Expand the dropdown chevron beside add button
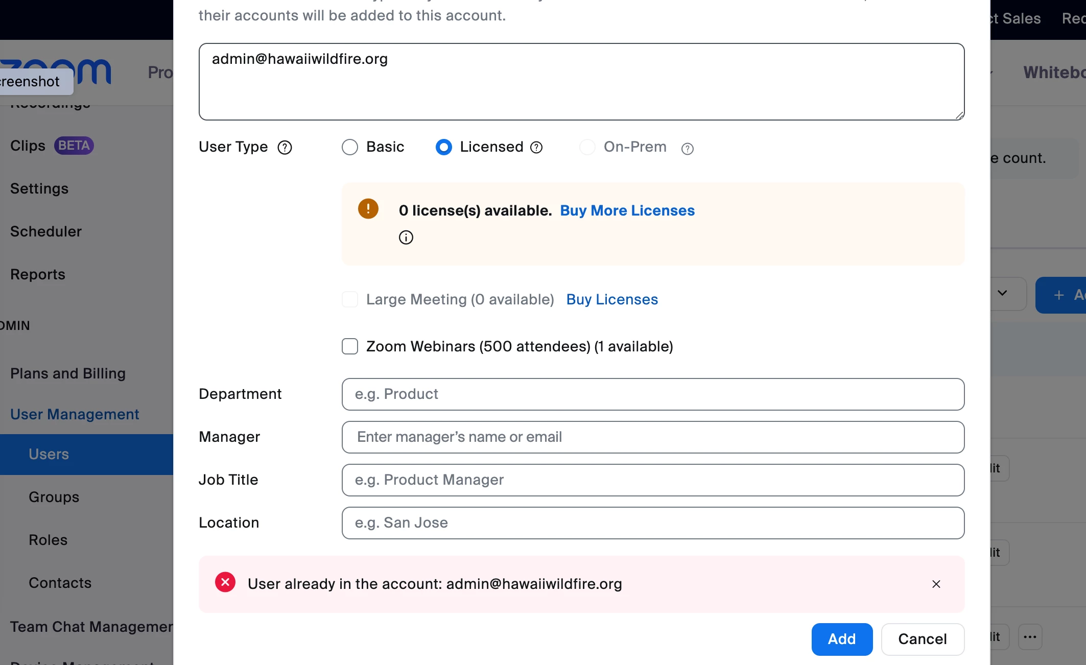The height and width of the screenshot is (665, 1086). coord(1002,293)
